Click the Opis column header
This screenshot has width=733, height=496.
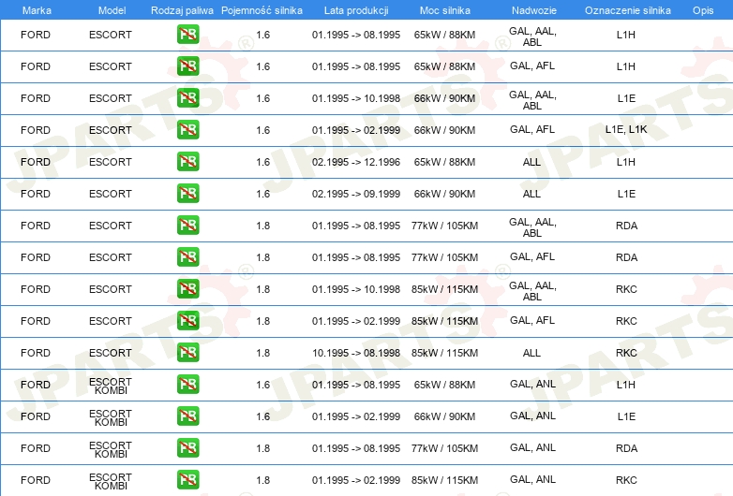[x=703, y=10]
